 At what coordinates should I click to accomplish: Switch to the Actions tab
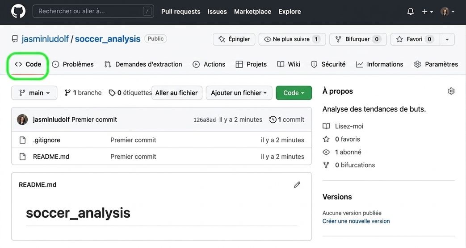(209, 64)
